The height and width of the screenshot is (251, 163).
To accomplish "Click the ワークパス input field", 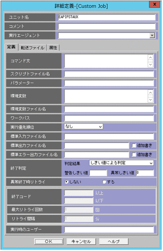I will click(x=109, y=118).
